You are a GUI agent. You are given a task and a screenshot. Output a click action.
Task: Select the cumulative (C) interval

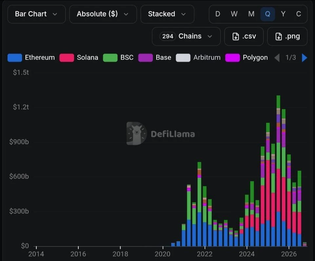[x=299, y=14]
